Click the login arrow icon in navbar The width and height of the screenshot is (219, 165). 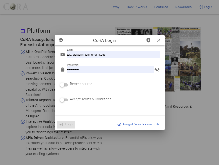[201, 7]
